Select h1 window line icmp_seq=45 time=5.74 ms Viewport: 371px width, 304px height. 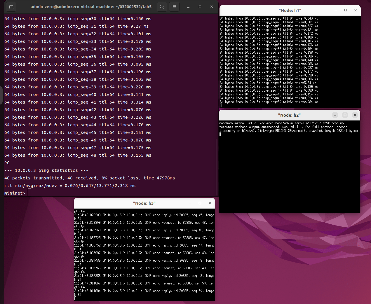click(x=268, y=83)
